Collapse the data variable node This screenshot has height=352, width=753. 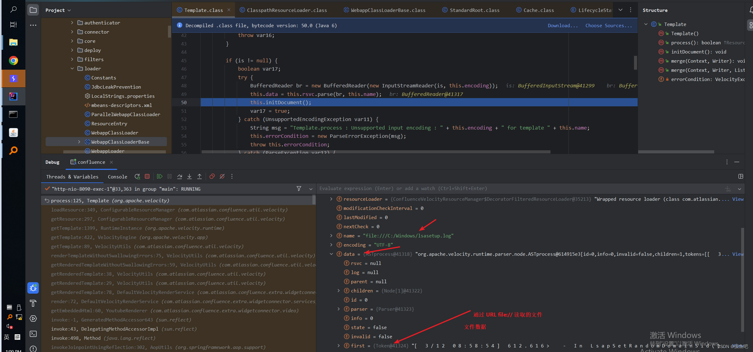pyautogui.click(x=331, y=254)
